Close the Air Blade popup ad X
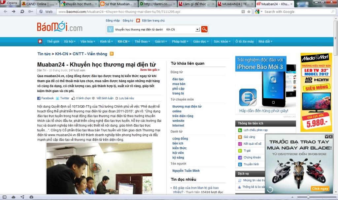The height and width of the screenshot is (200, 338). pos(331,137)
